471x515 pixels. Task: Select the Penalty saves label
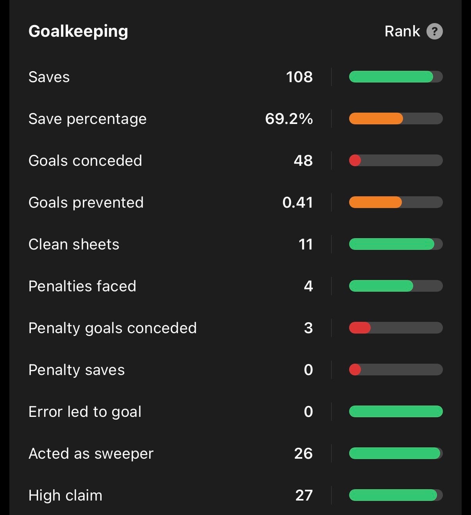pyautogui.click(x=77, y=370)
